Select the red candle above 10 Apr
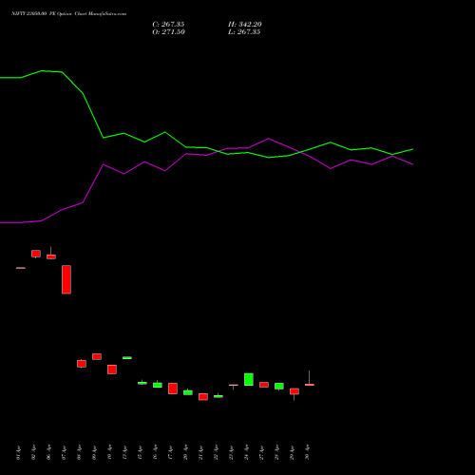475x475 pixels. (112, 370)
